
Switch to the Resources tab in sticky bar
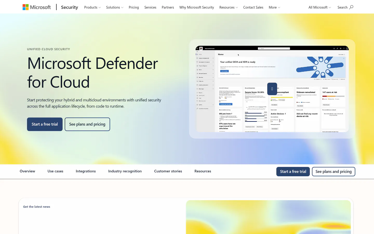(203, 171)
